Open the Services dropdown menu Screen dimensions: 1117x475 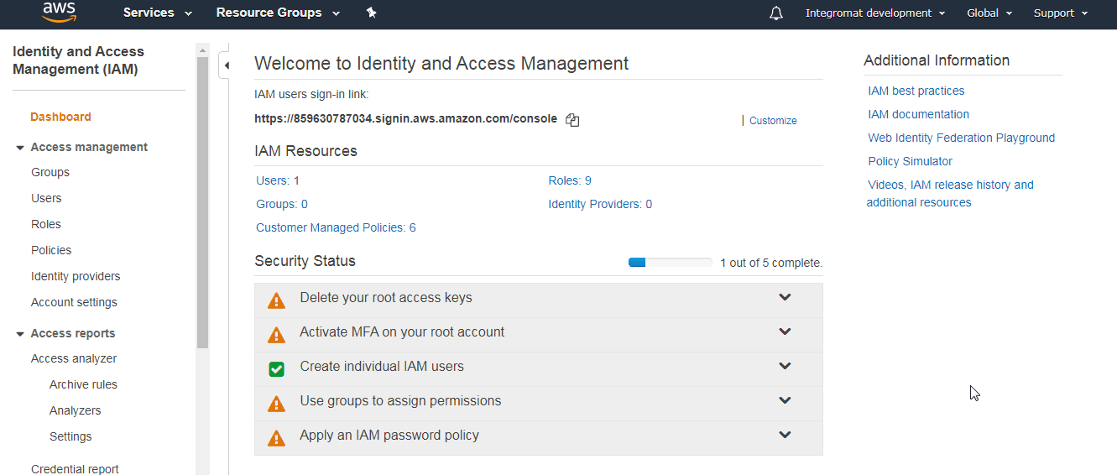158,13
